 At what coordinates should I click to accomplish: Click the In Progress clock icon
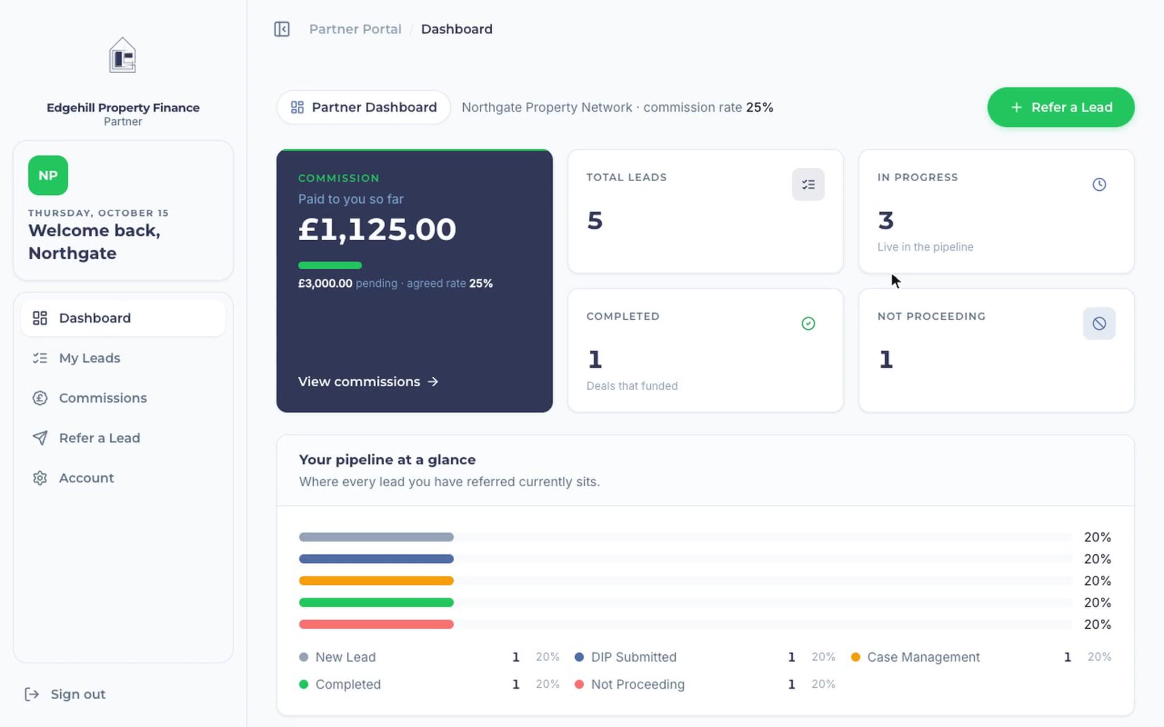[1099, 185]
